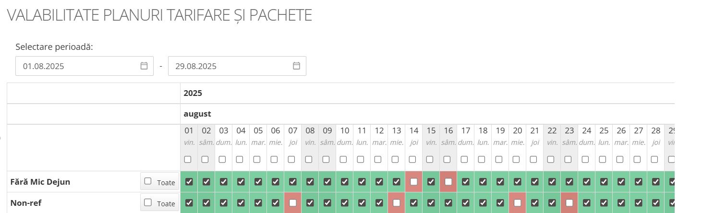Select whole column for August 14

412,159
